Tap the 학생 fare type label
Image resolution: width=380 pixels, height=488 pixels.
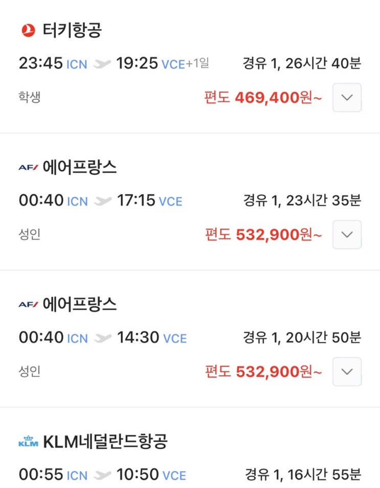[30, 97]
